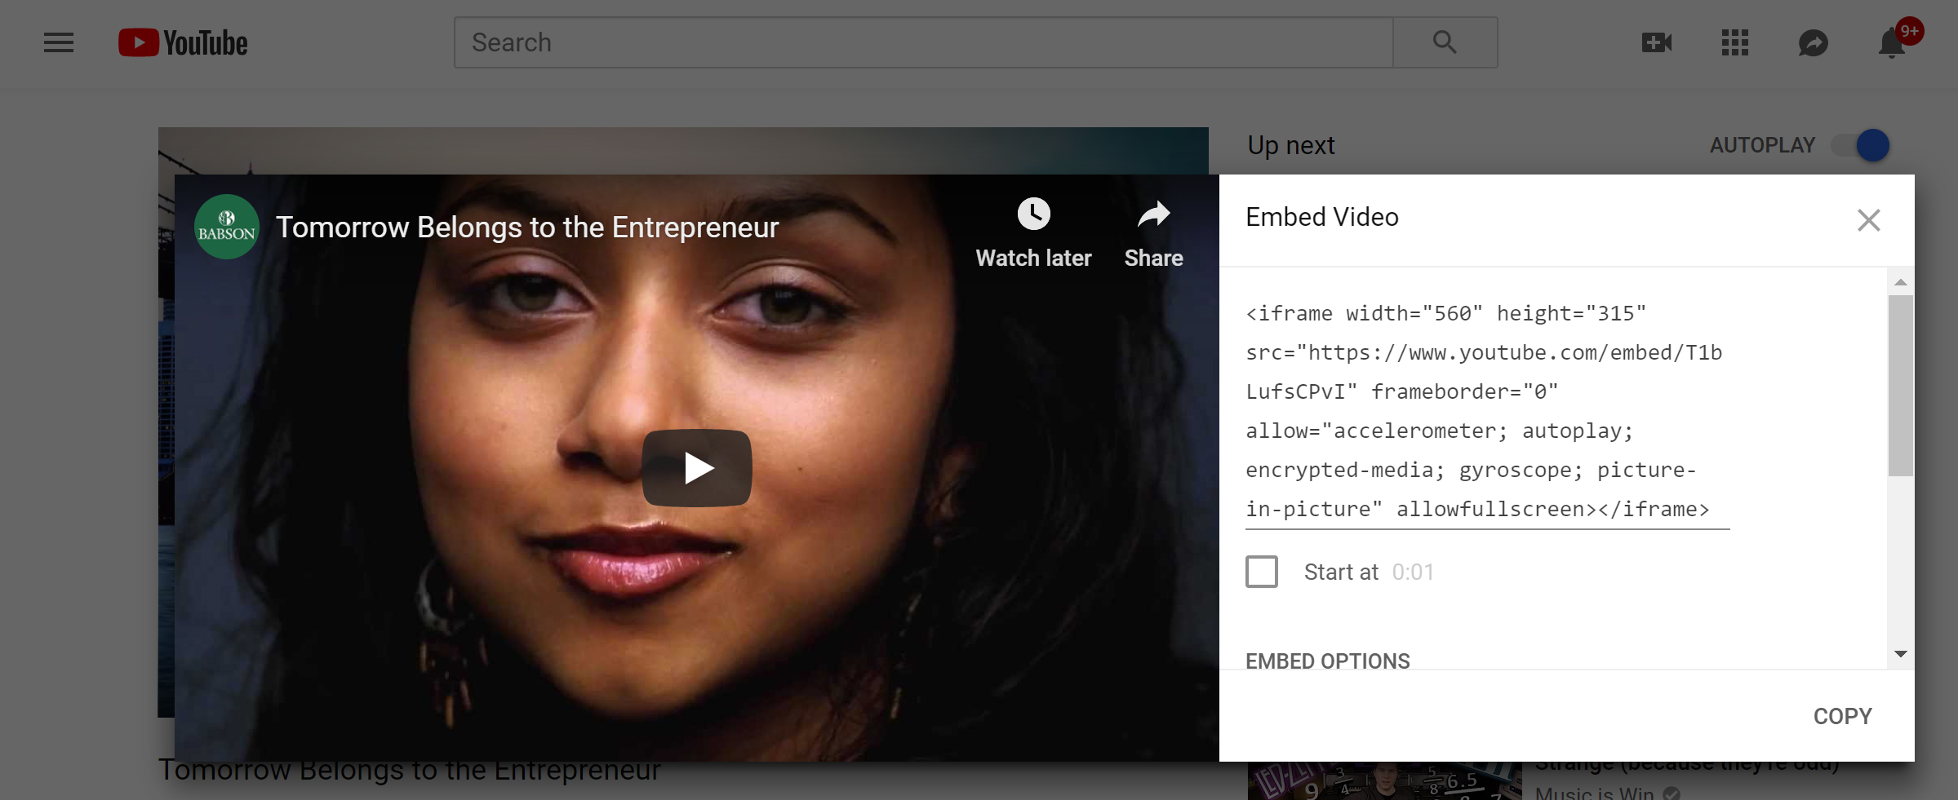Click the embed panel scrollbar thumb

point(1901,386)
